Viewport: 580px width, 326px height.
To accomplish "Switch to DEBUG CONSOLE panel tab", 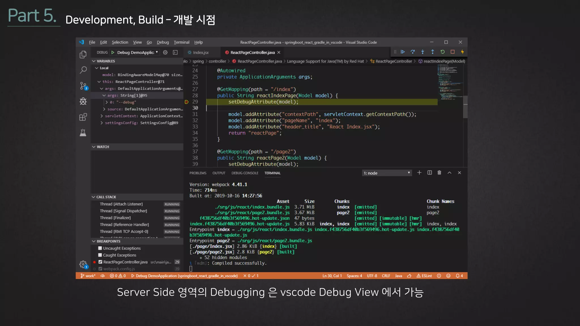I will (x=245, y=173).
